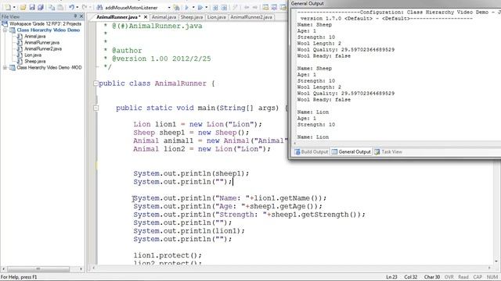Open the Undo history dropdown arrow

[77, 7]
